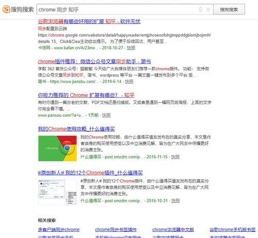Open the 快照 link dated 2016-11-15
258x238 pixels.
[x=175, y=157]
